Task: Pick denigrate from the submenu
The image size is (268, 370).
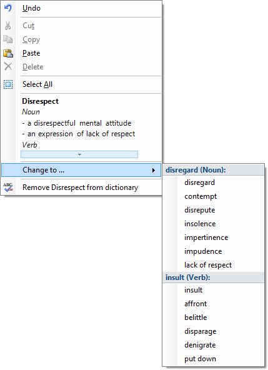Action: [x=213, y=345]
